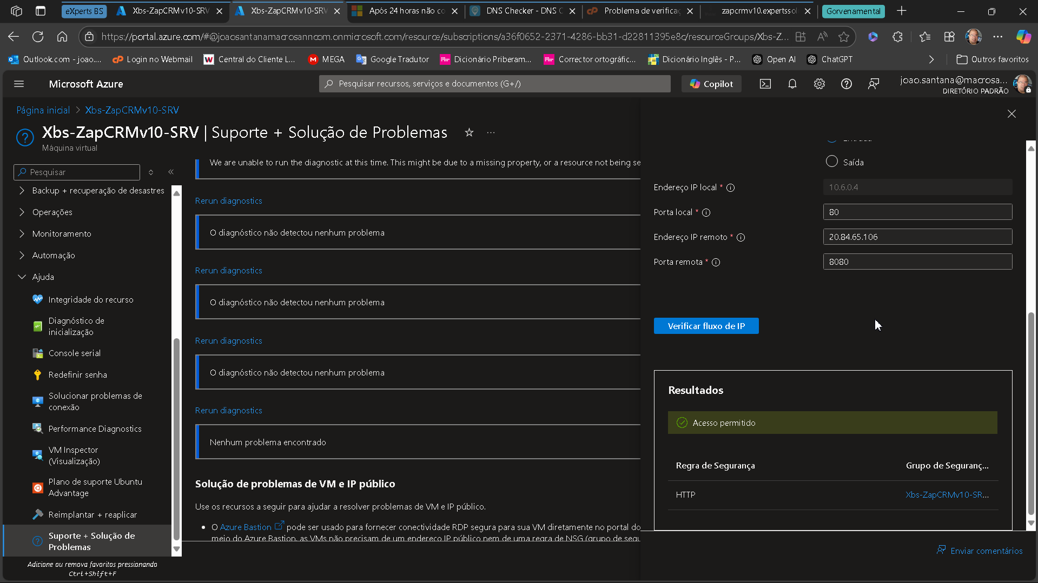Favorite this resource with the star
This screenshot has width=1038, height=583.
[469, 132]
